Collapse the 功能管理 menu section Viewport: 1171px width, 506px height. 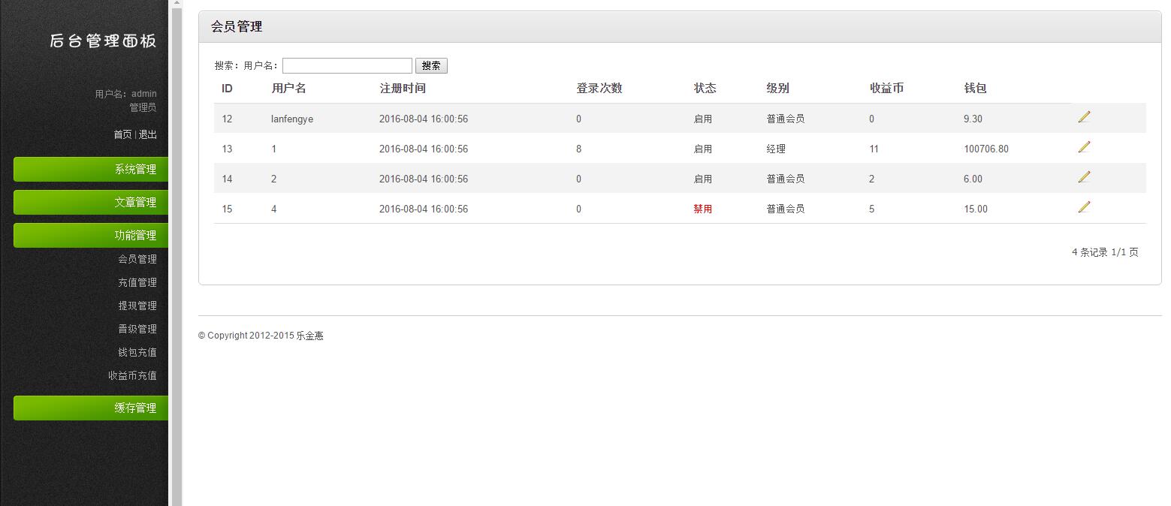pos(91,236)
